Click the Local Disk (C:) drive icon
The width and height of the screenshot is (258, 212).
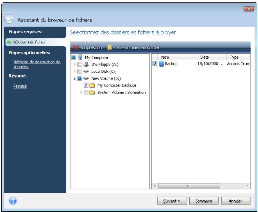pyautogui.click(x=86, y=71)
